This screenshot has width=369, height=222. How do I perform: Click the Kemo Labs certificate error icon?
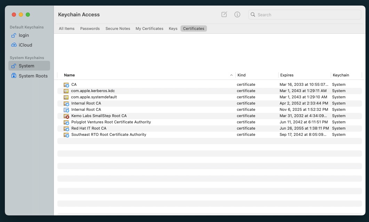click(x=66, y=116)
